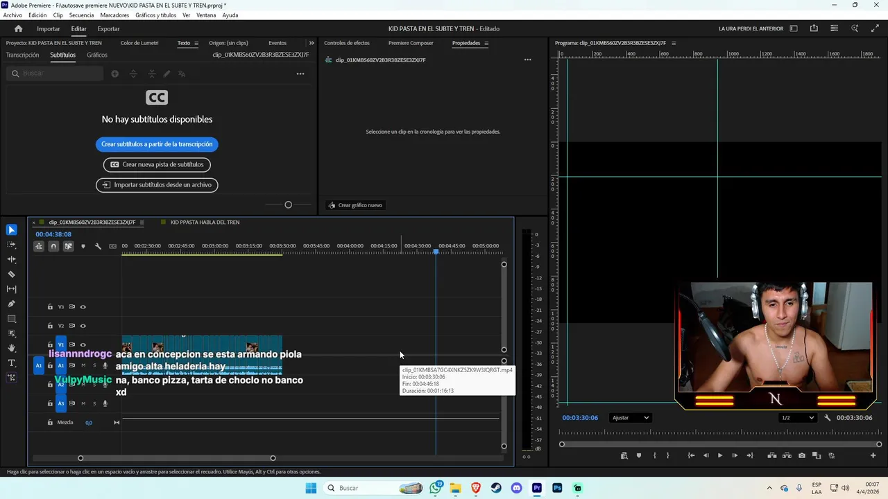Select the Pen tool
Viewport: 888px width, 499px height.
(12, 304)
